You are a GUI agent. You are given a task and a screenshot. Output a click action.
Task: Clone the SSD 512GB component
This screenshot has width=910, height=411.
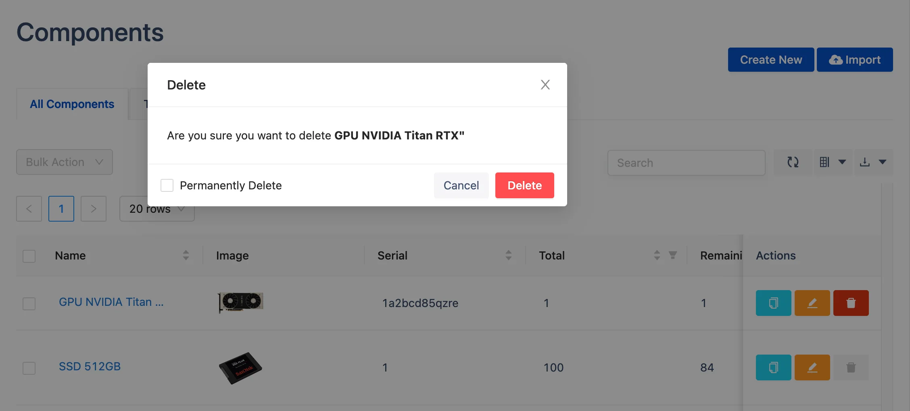(x=773, y=367)
